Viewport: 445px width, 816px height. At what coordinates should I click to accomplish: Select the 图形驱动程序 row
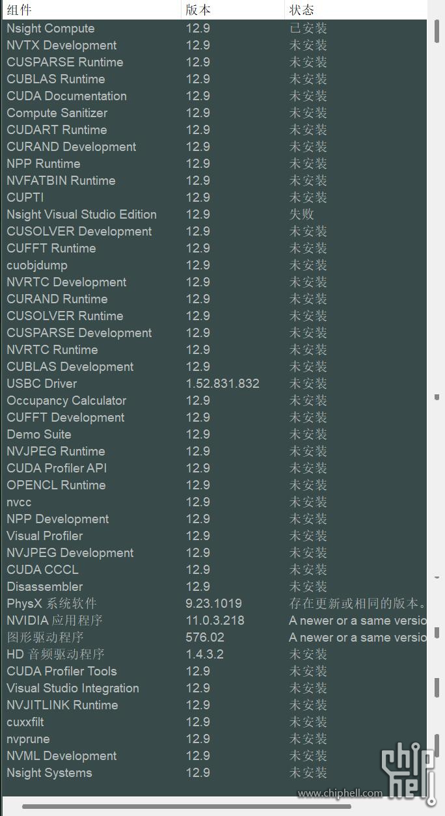click(215, 638)
